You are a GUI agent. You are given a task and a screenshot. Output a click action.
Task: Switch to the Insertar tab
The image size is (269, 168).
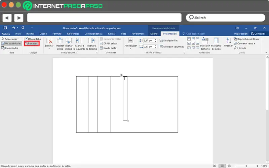(30, 34)
